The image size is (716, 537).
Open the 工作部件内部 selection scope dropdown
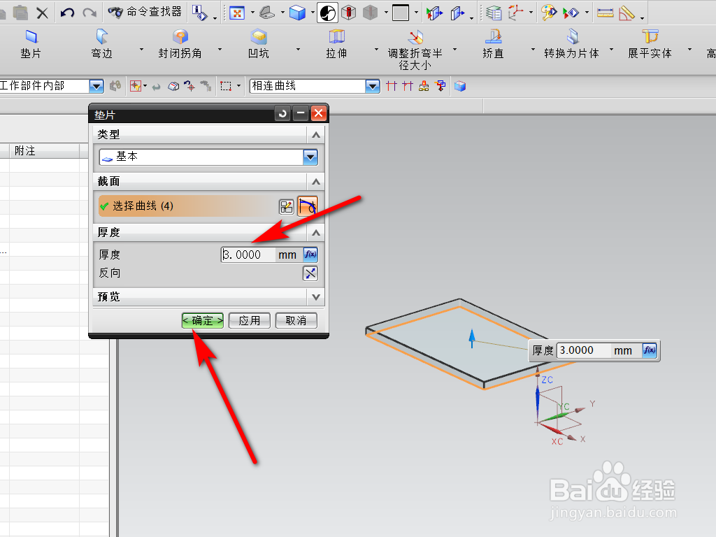pyautogui.click(x=96, y=86)
